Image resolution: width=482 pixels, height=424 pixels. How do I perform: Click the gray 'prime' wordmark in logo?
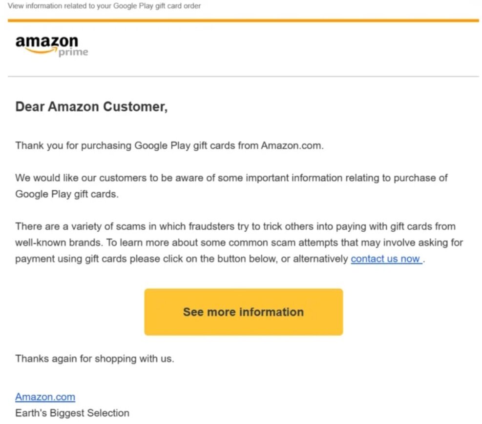(x=73, y=52)
